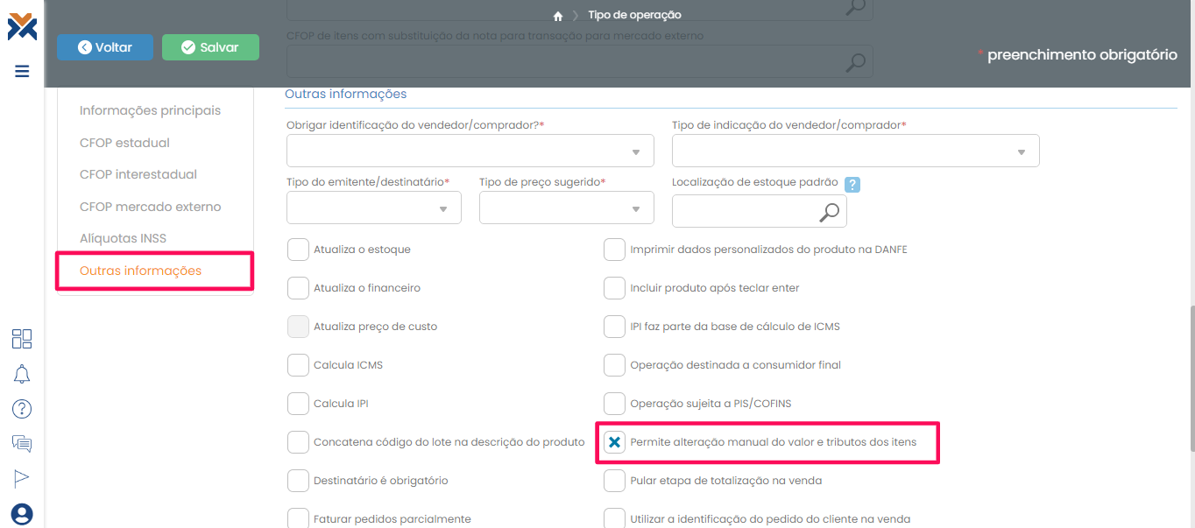Click the home icon in the breadcrumb
This screenshot has width=1195, height=528.
[x=557, y=16]
